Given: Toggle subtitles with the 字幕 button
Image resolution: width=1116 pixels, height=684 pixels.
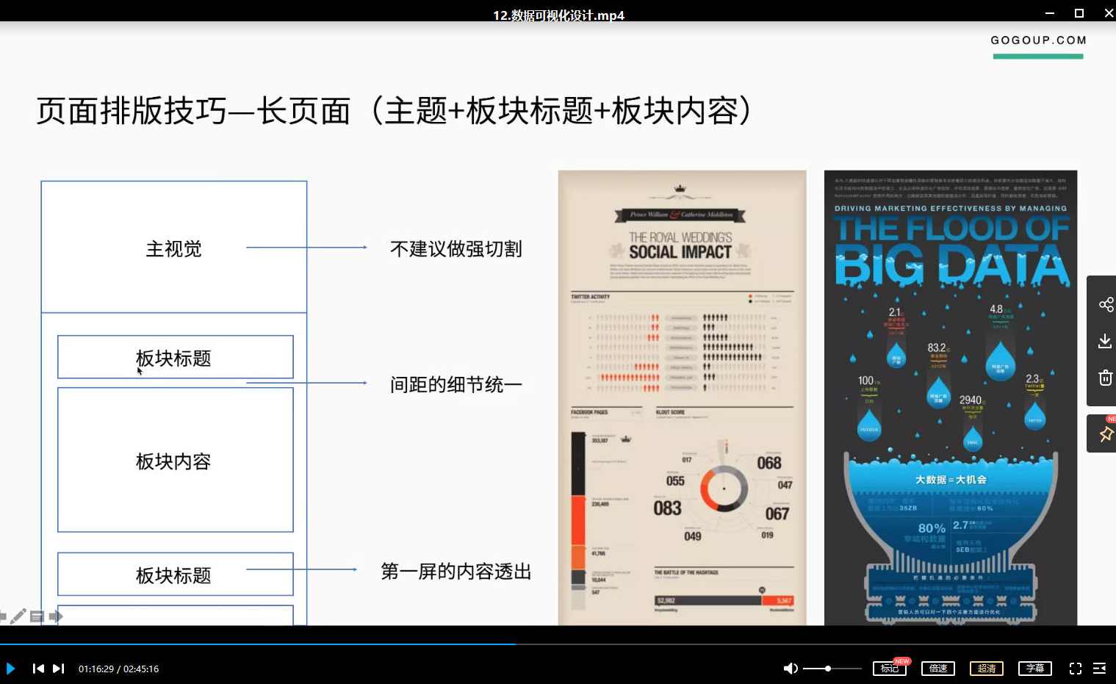Looking at the screenshot, I should tap(1034, 669).
